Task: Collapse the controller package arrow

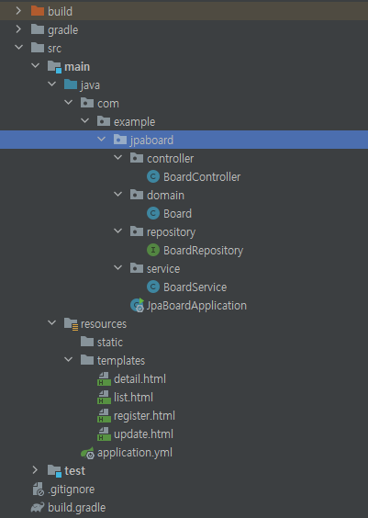Action: coord(117,157)
